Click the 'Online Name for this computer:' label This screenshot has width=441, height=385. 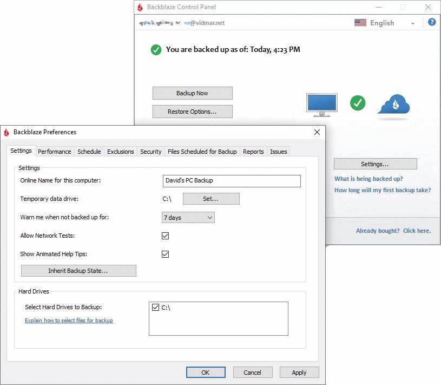click(x=61, y=180)
